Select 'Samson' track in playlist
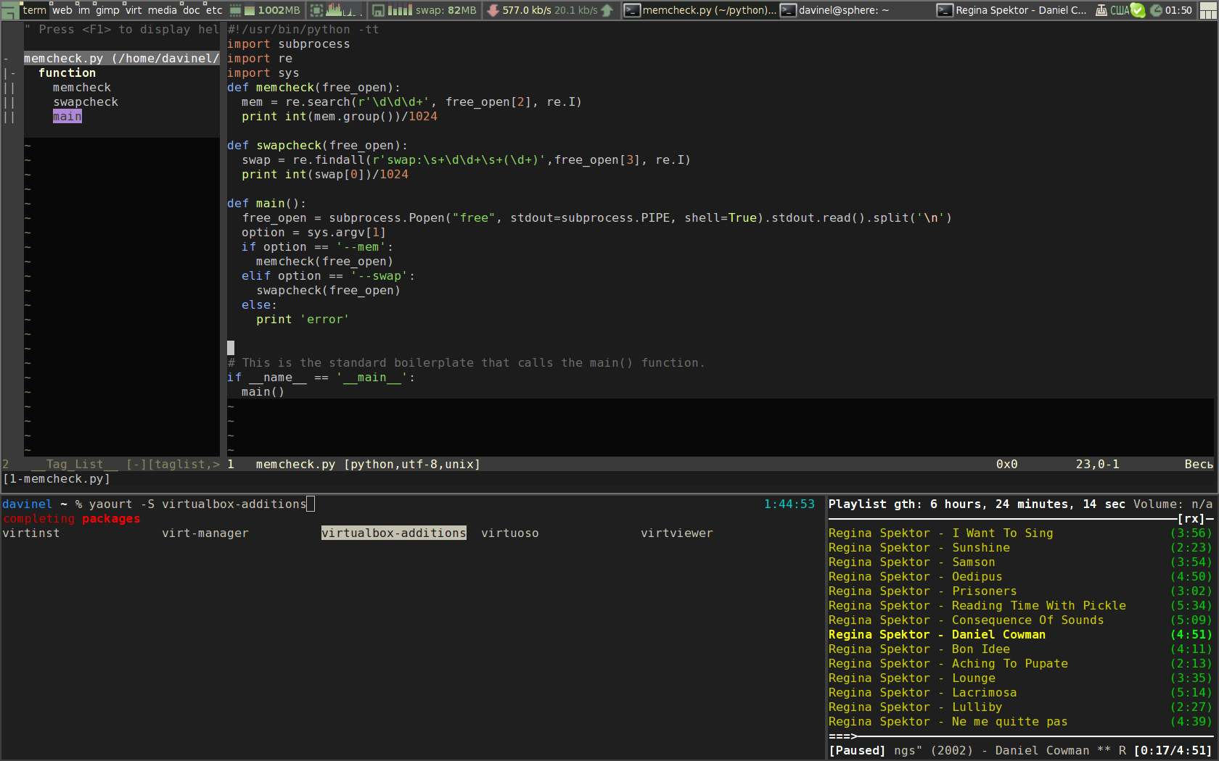Image resolution: width=1219 pixels, height=761 pixels. pyautogui.click(x=1020, y=562)
